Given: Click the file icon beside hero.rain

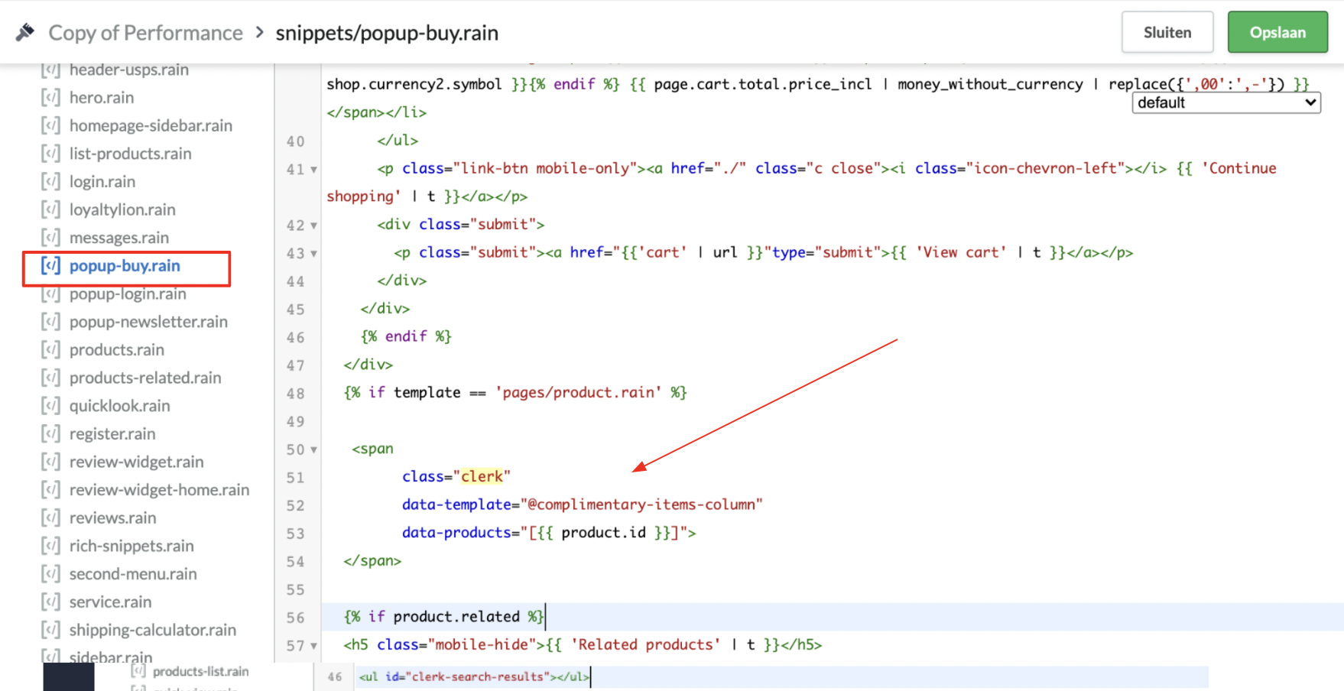Looking at the screenshot, I should click(50, 98).
